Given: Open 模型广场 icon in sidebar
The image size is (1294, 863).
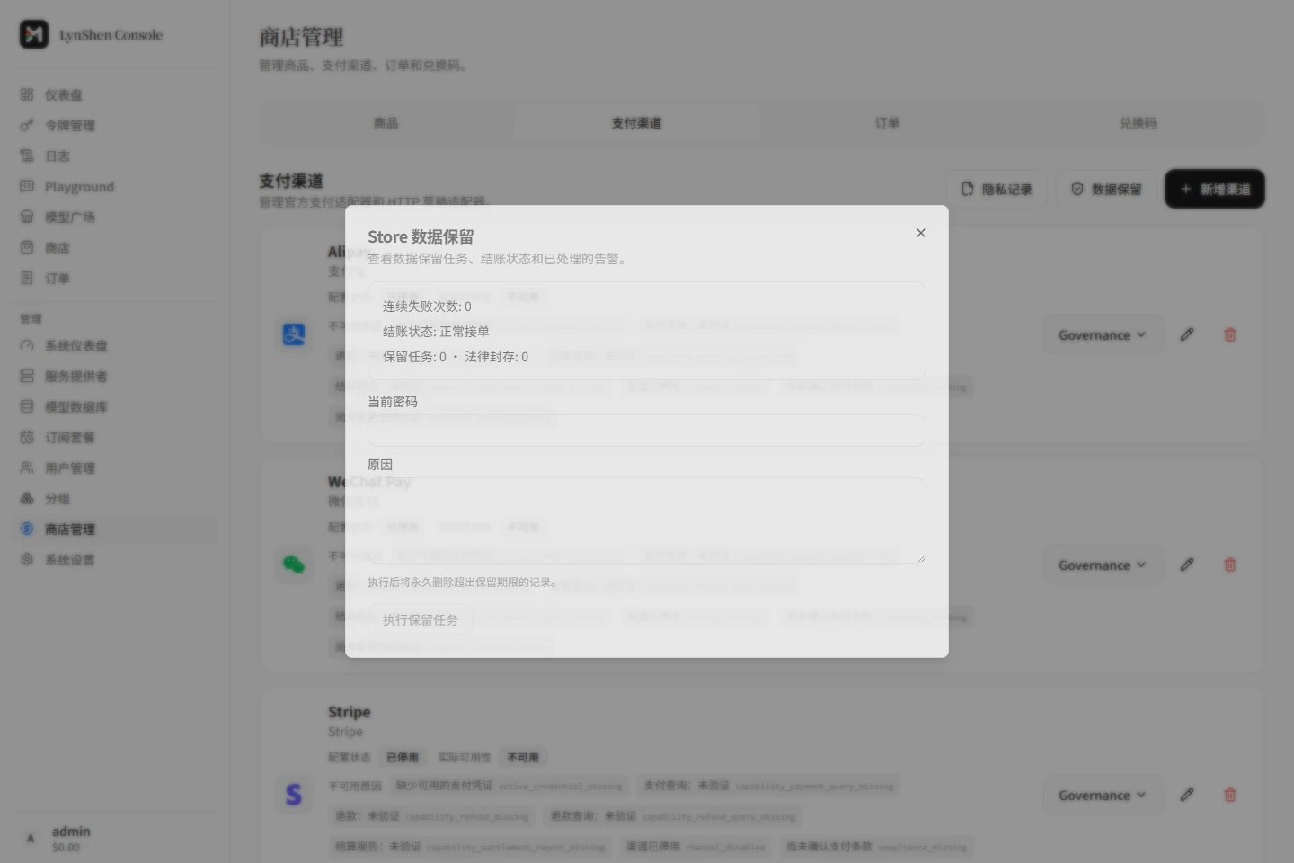Looking at the screenshot, I should (27, 217).
